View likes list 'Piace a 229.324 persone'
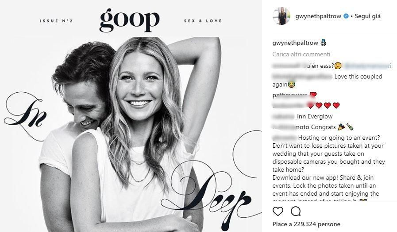 306,224
